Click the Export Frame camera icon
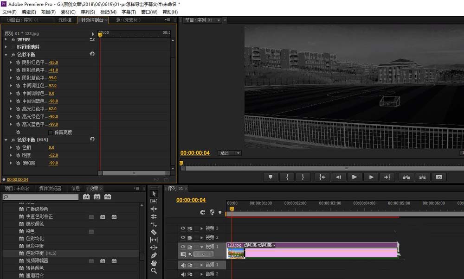Viewport: 464px width, 279px height. pos(438,177)
